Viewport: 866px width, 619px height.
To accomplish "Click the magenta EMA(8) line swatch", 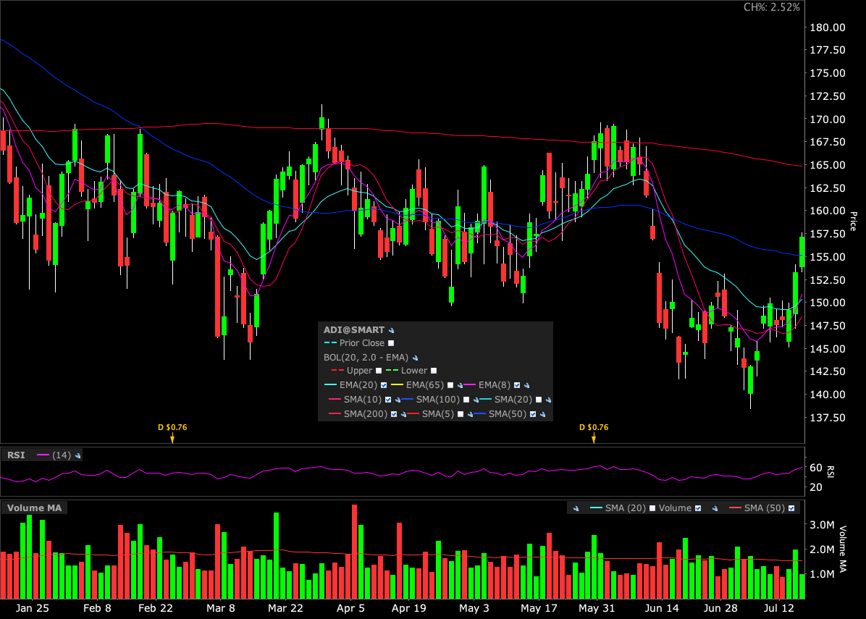I will pyautogui.click(x=469, y=385).
